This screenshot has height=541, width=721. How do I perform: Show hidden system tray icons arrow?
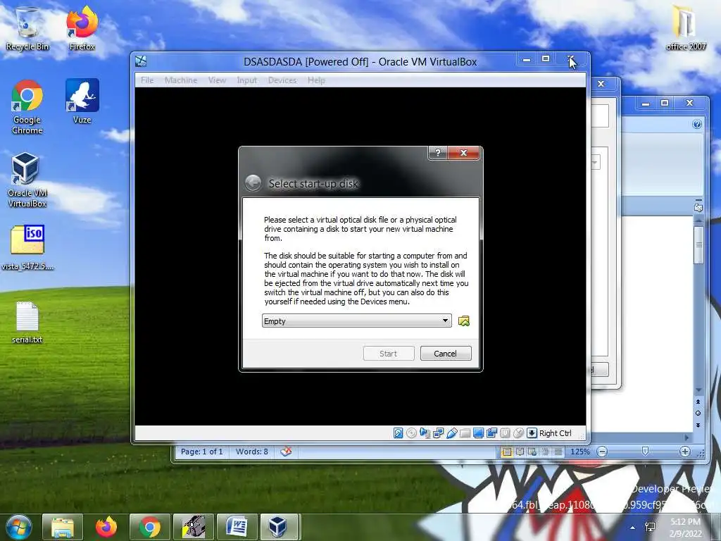pyautogui.click(x=633, y=528)
